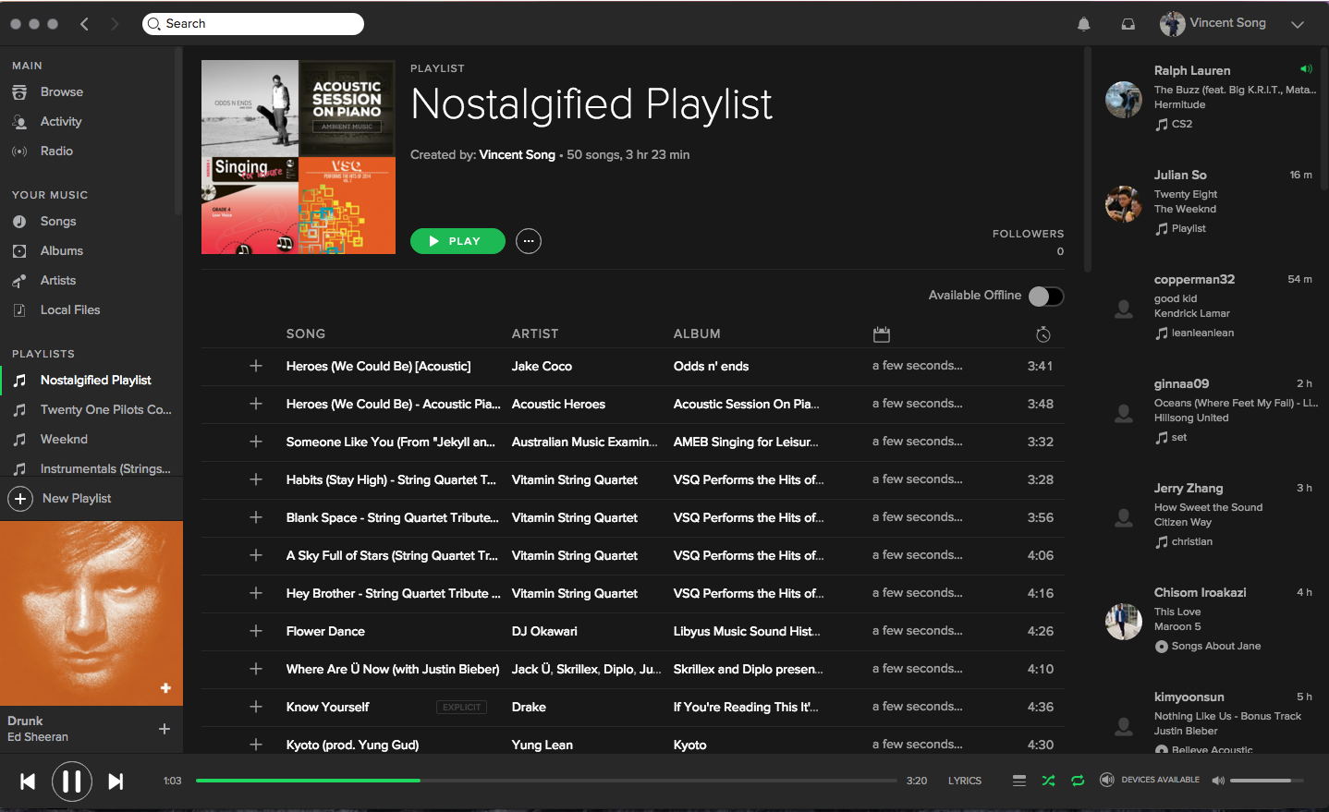1329x812 pixels.
Task: Open playlist more options ellipsis button
Action: point(529,241)
